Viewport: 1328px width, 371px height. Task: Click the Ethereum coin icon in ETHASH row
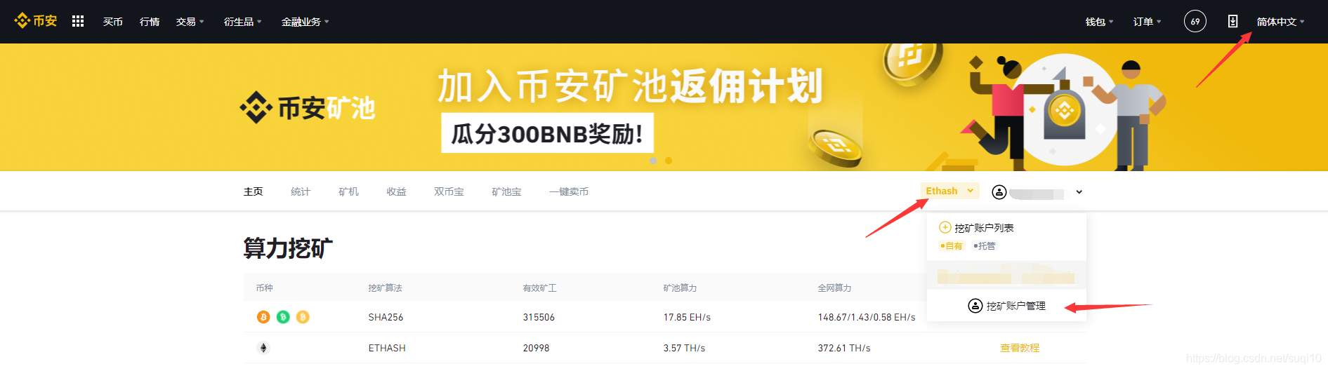(263, 348)
